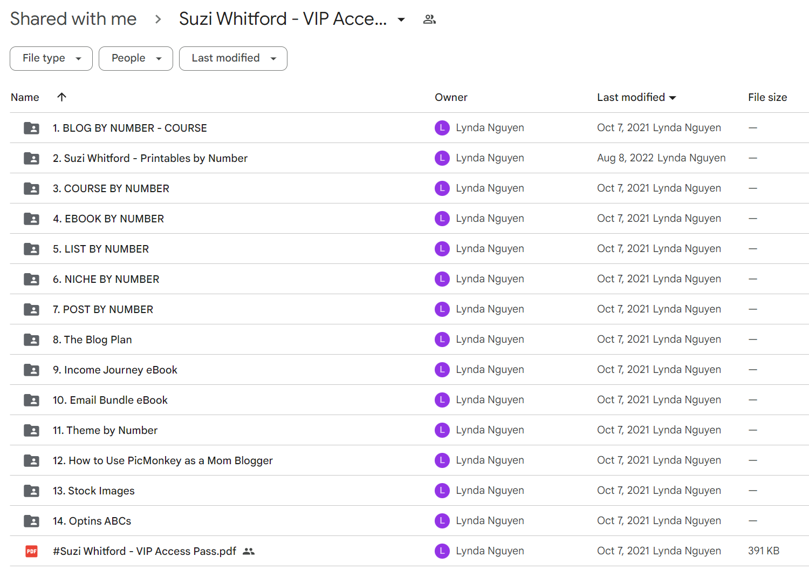This screenshot has height=570, width=809.
Task: Click owner avatar in the Optins ABCs row
Action: pyautogui.click(x=442, y=521)
